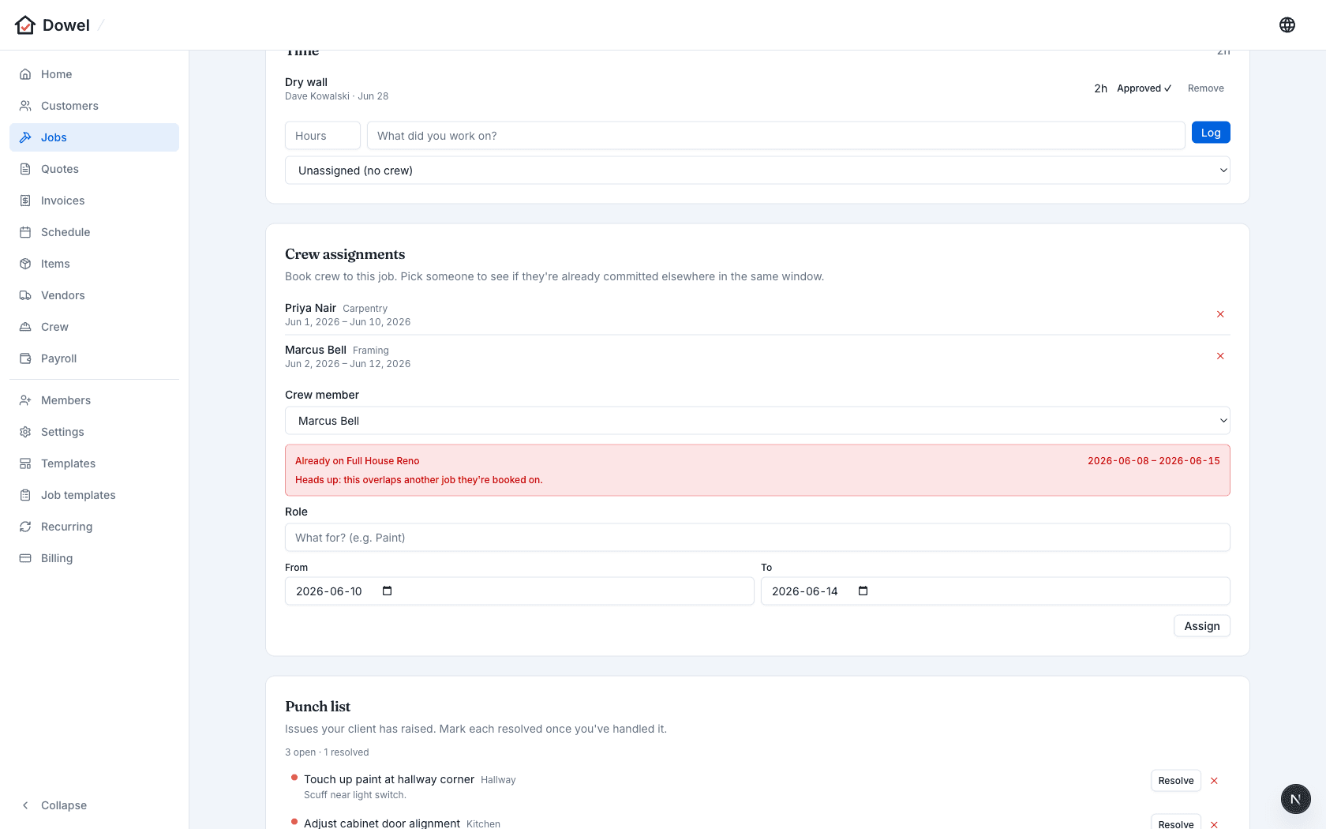Click the Recurring arrows icon
Viewport: 1326px width, 829px height.
point(25,527)
